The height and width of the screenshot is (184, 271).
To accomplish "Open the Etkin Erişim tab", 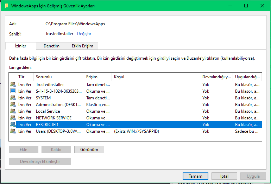I will click(x=82, y=46).
